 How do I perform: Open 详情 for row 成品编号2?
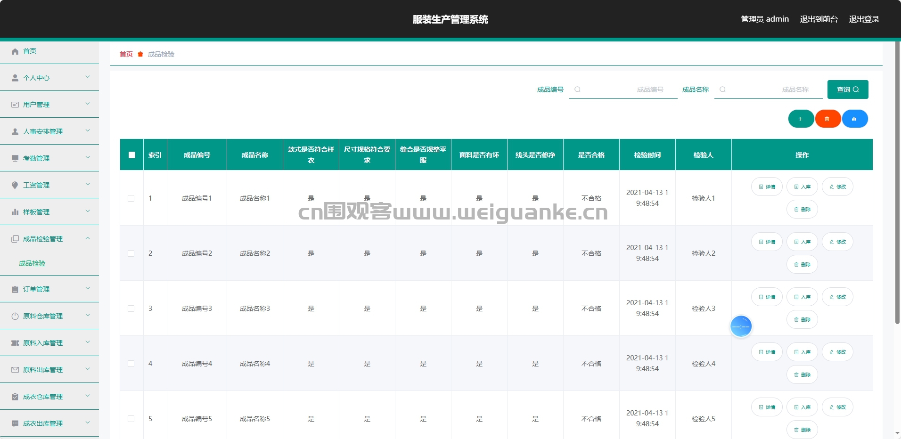point(767,242)
